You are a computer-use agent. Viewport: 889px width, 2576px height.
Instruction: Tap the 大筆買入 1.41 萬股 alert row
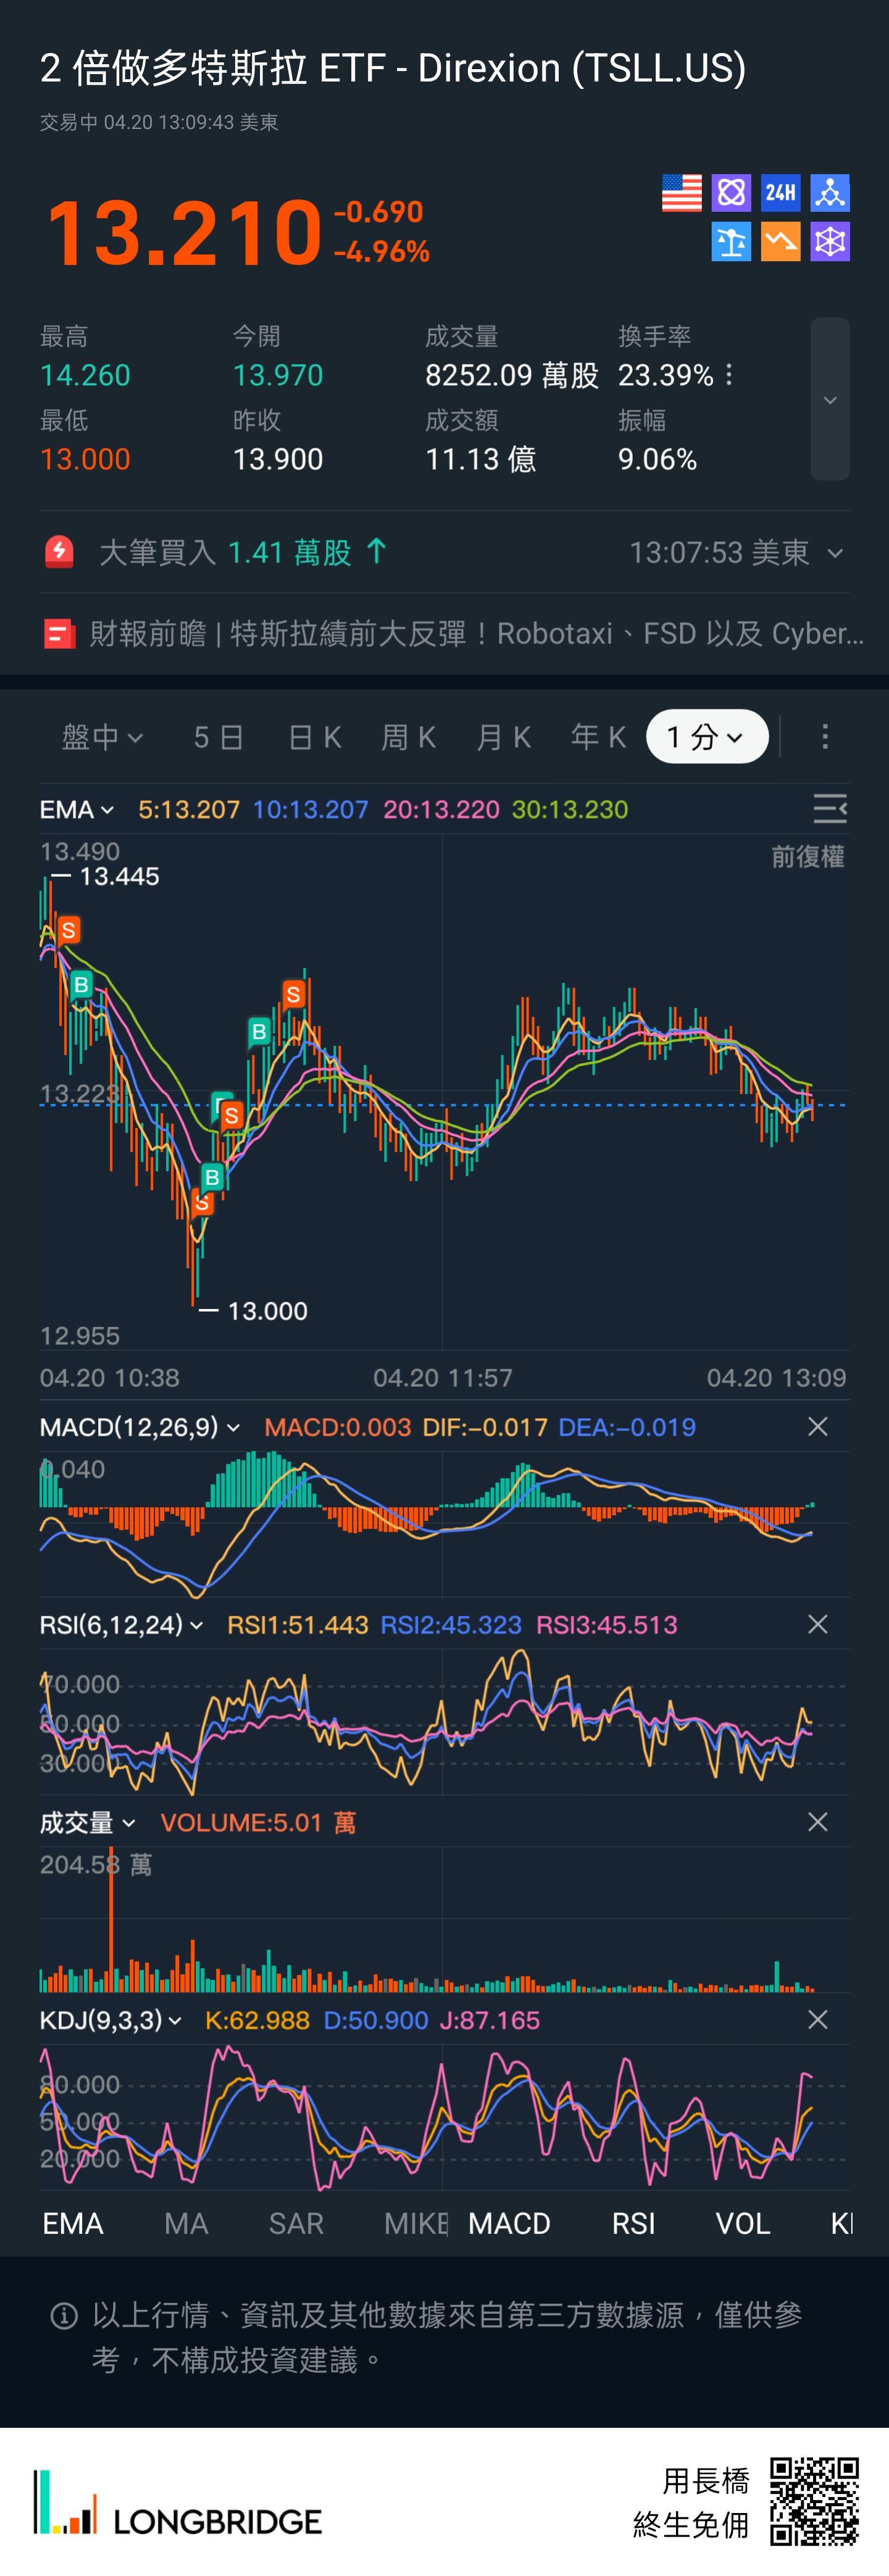(x=240, y=552)
